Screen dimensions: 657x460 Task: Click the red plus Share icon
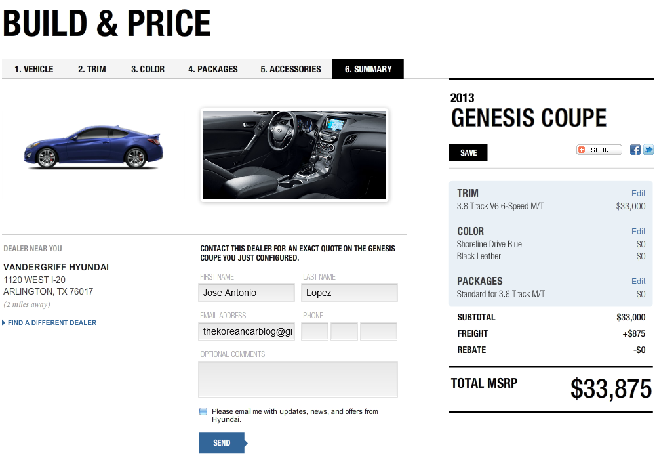point(582,150)
